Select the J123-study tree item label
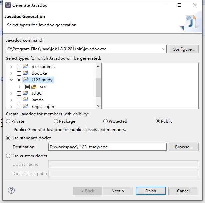The image size is (205, 203). pyautogui.click(x=42, y=80)
